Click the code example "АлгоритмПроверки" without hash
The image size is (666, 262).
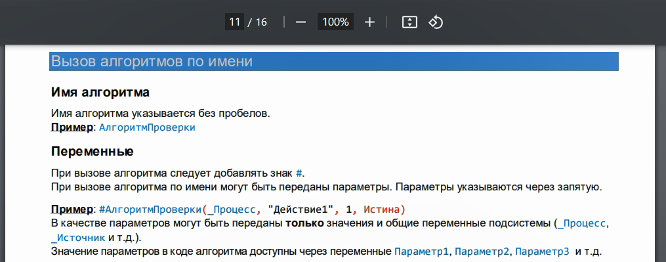coord(147,127)
